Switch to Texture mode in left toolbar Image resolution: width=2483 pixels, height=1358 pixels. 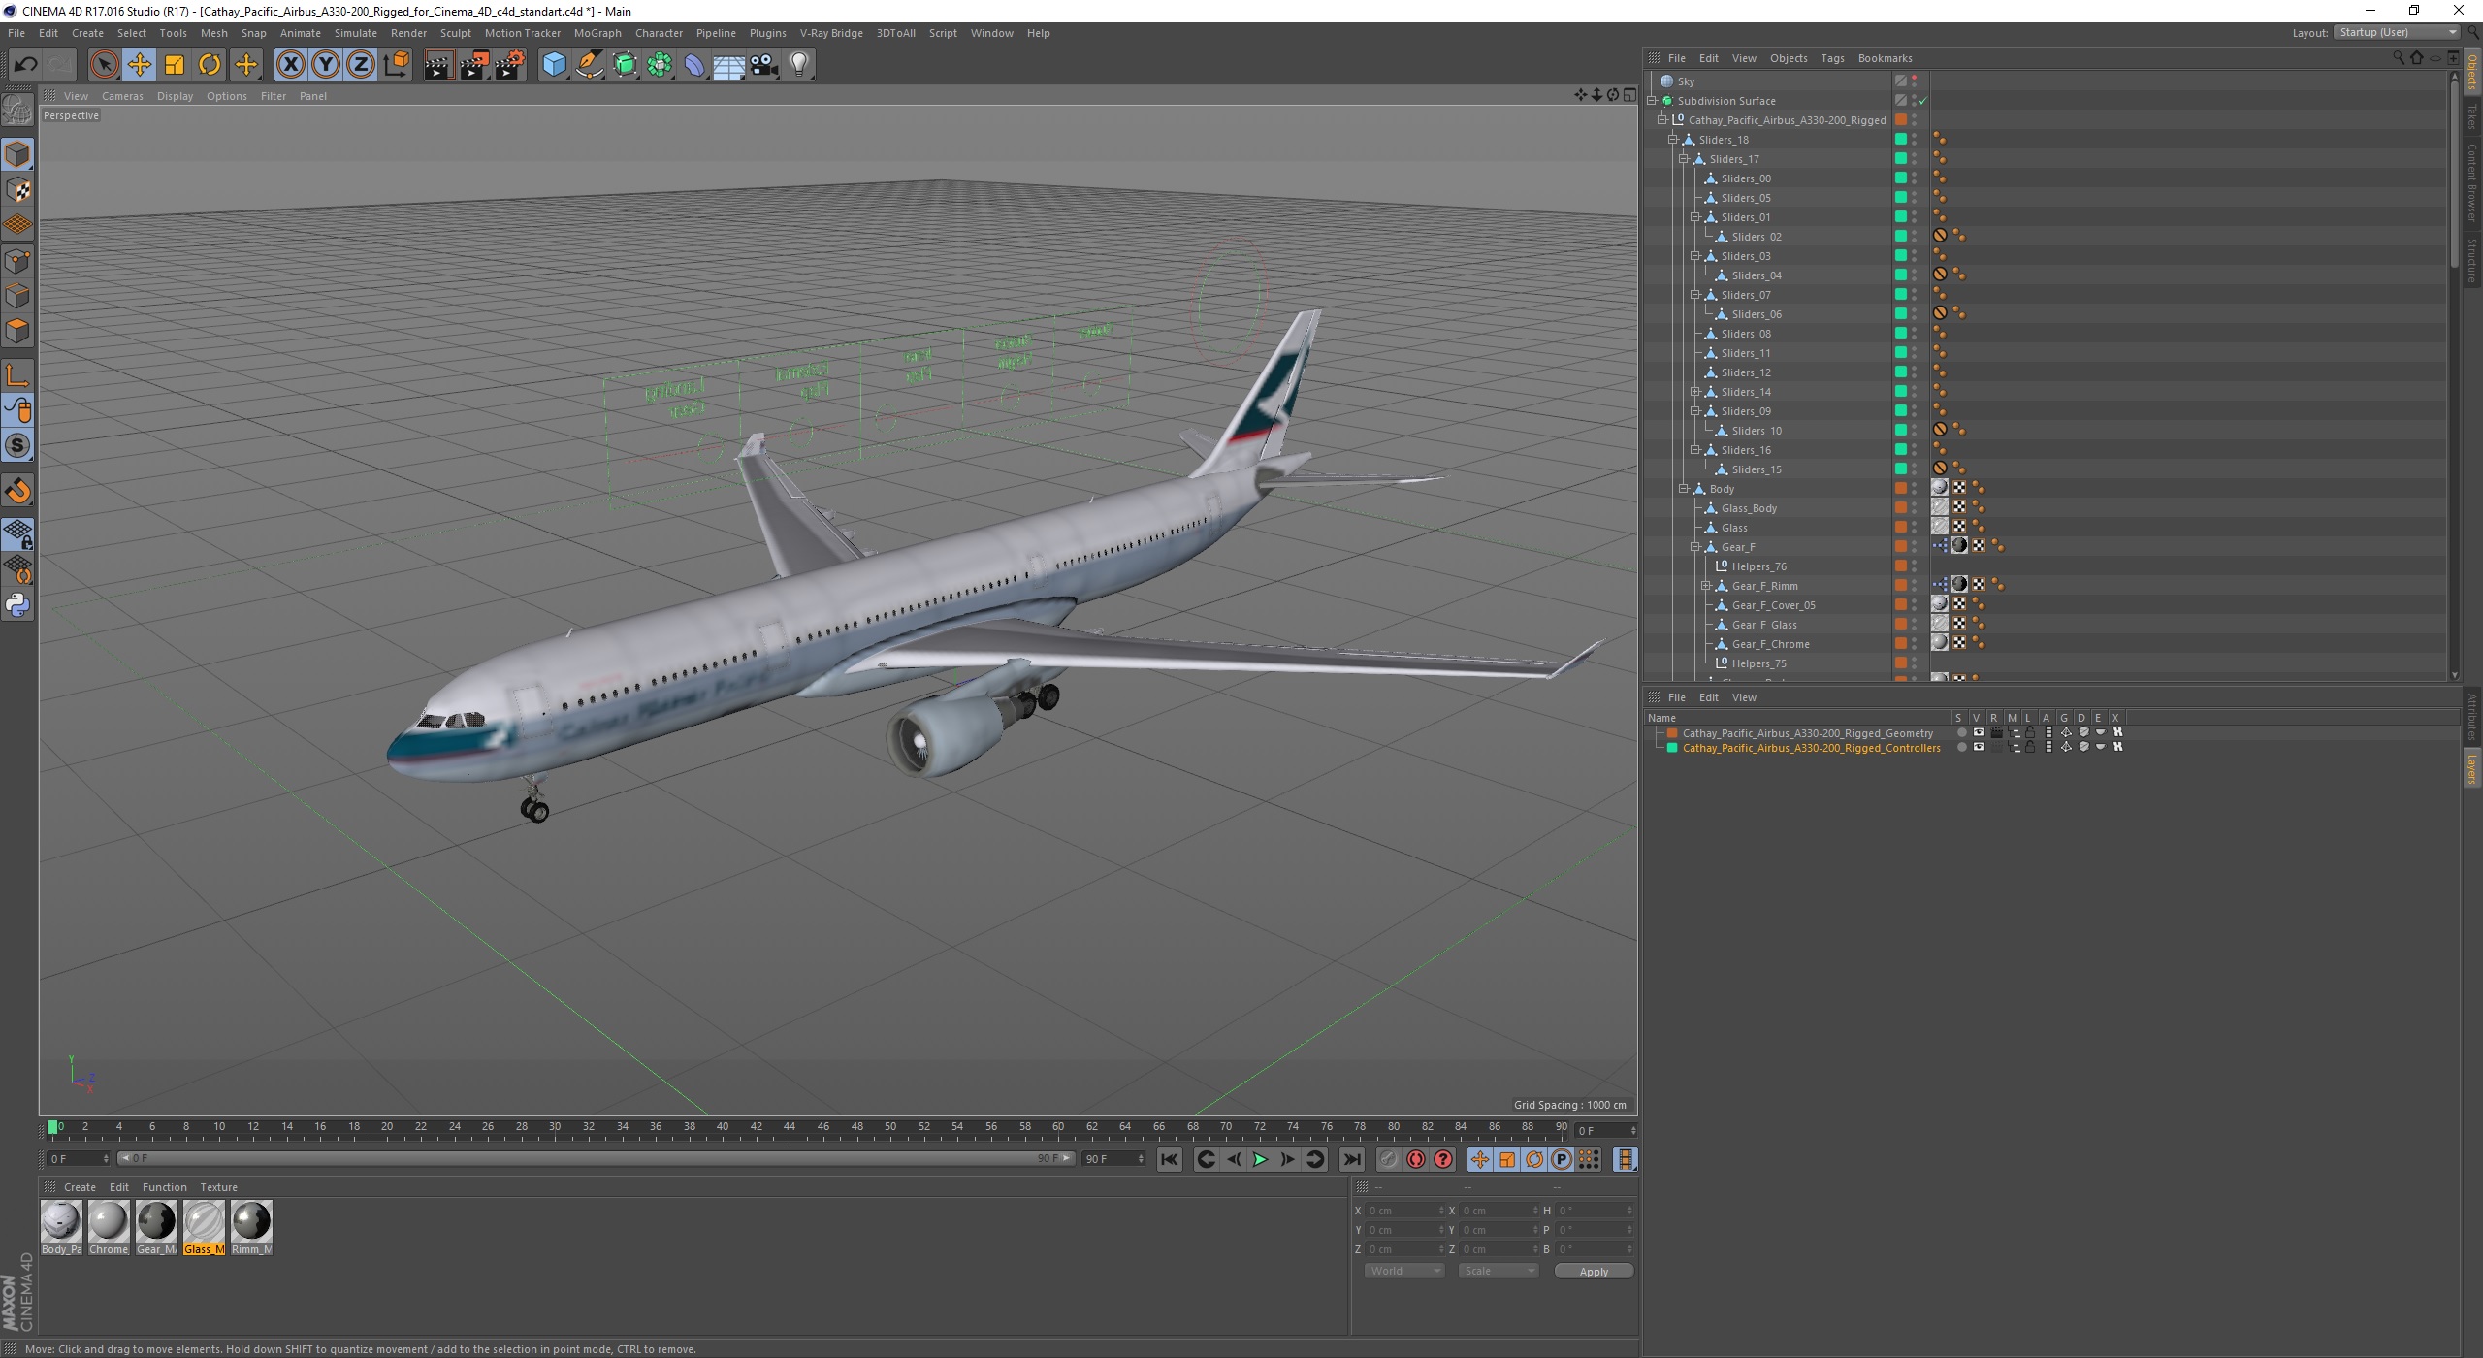coord(17,190)
